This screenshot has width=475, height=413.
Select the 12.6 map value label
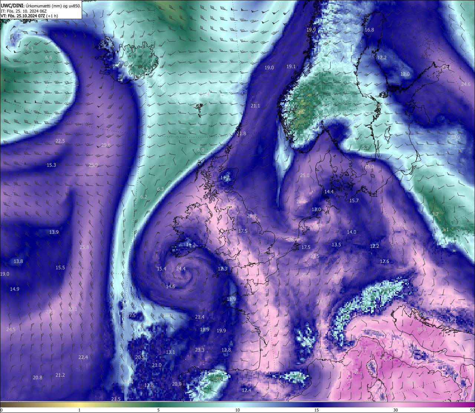pyautogui.click(x=384, y=262)
